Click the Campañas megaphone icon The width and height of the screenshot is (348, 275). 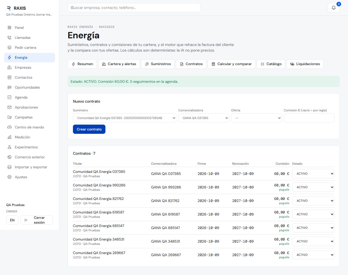(9, 117)
